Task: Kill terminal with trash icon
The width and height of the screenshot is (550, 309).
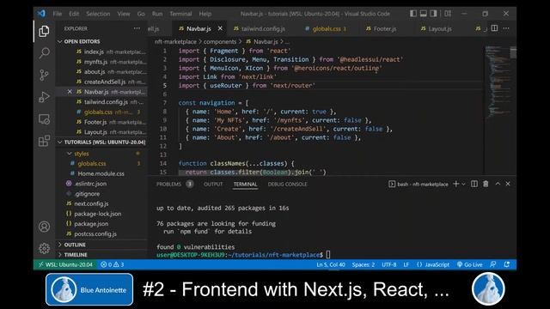Action: (486, 184)
